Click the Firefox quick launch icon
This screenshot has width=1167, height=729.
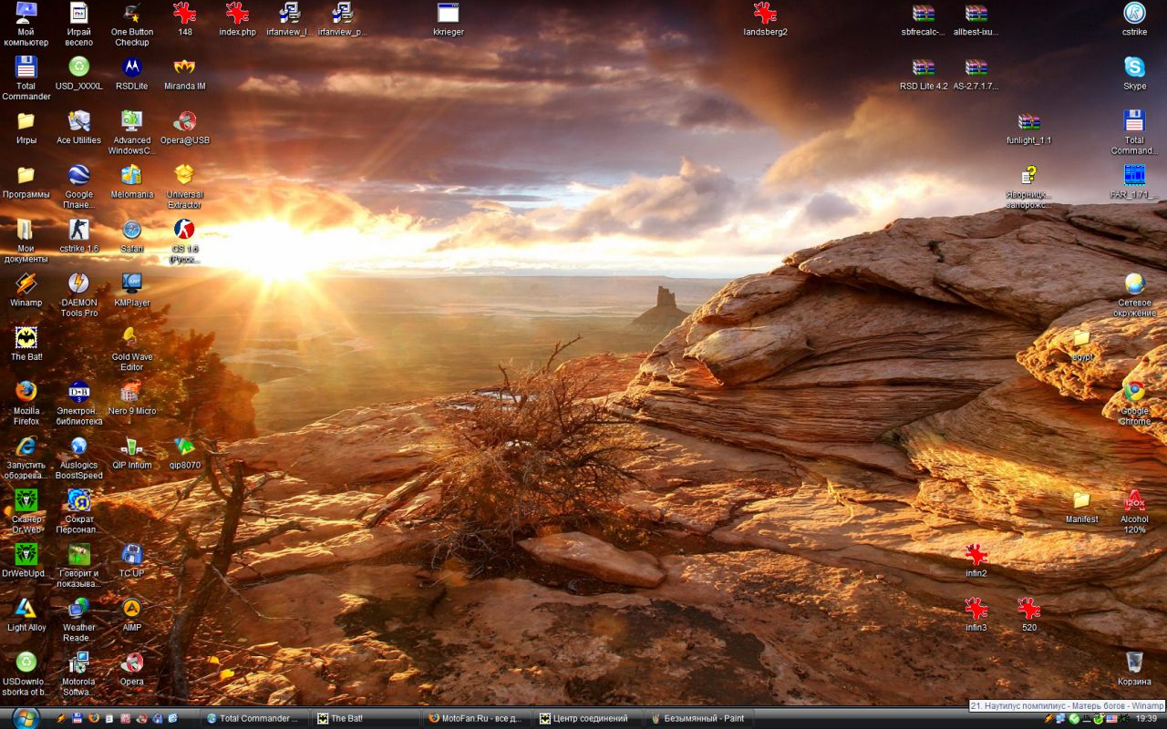coord(94,718)
